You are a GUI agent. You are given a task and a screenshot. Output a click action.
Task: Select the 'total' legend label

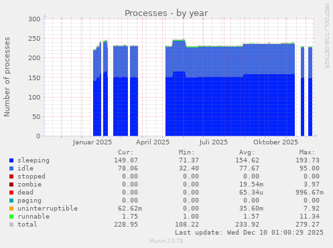click(27, 225)
